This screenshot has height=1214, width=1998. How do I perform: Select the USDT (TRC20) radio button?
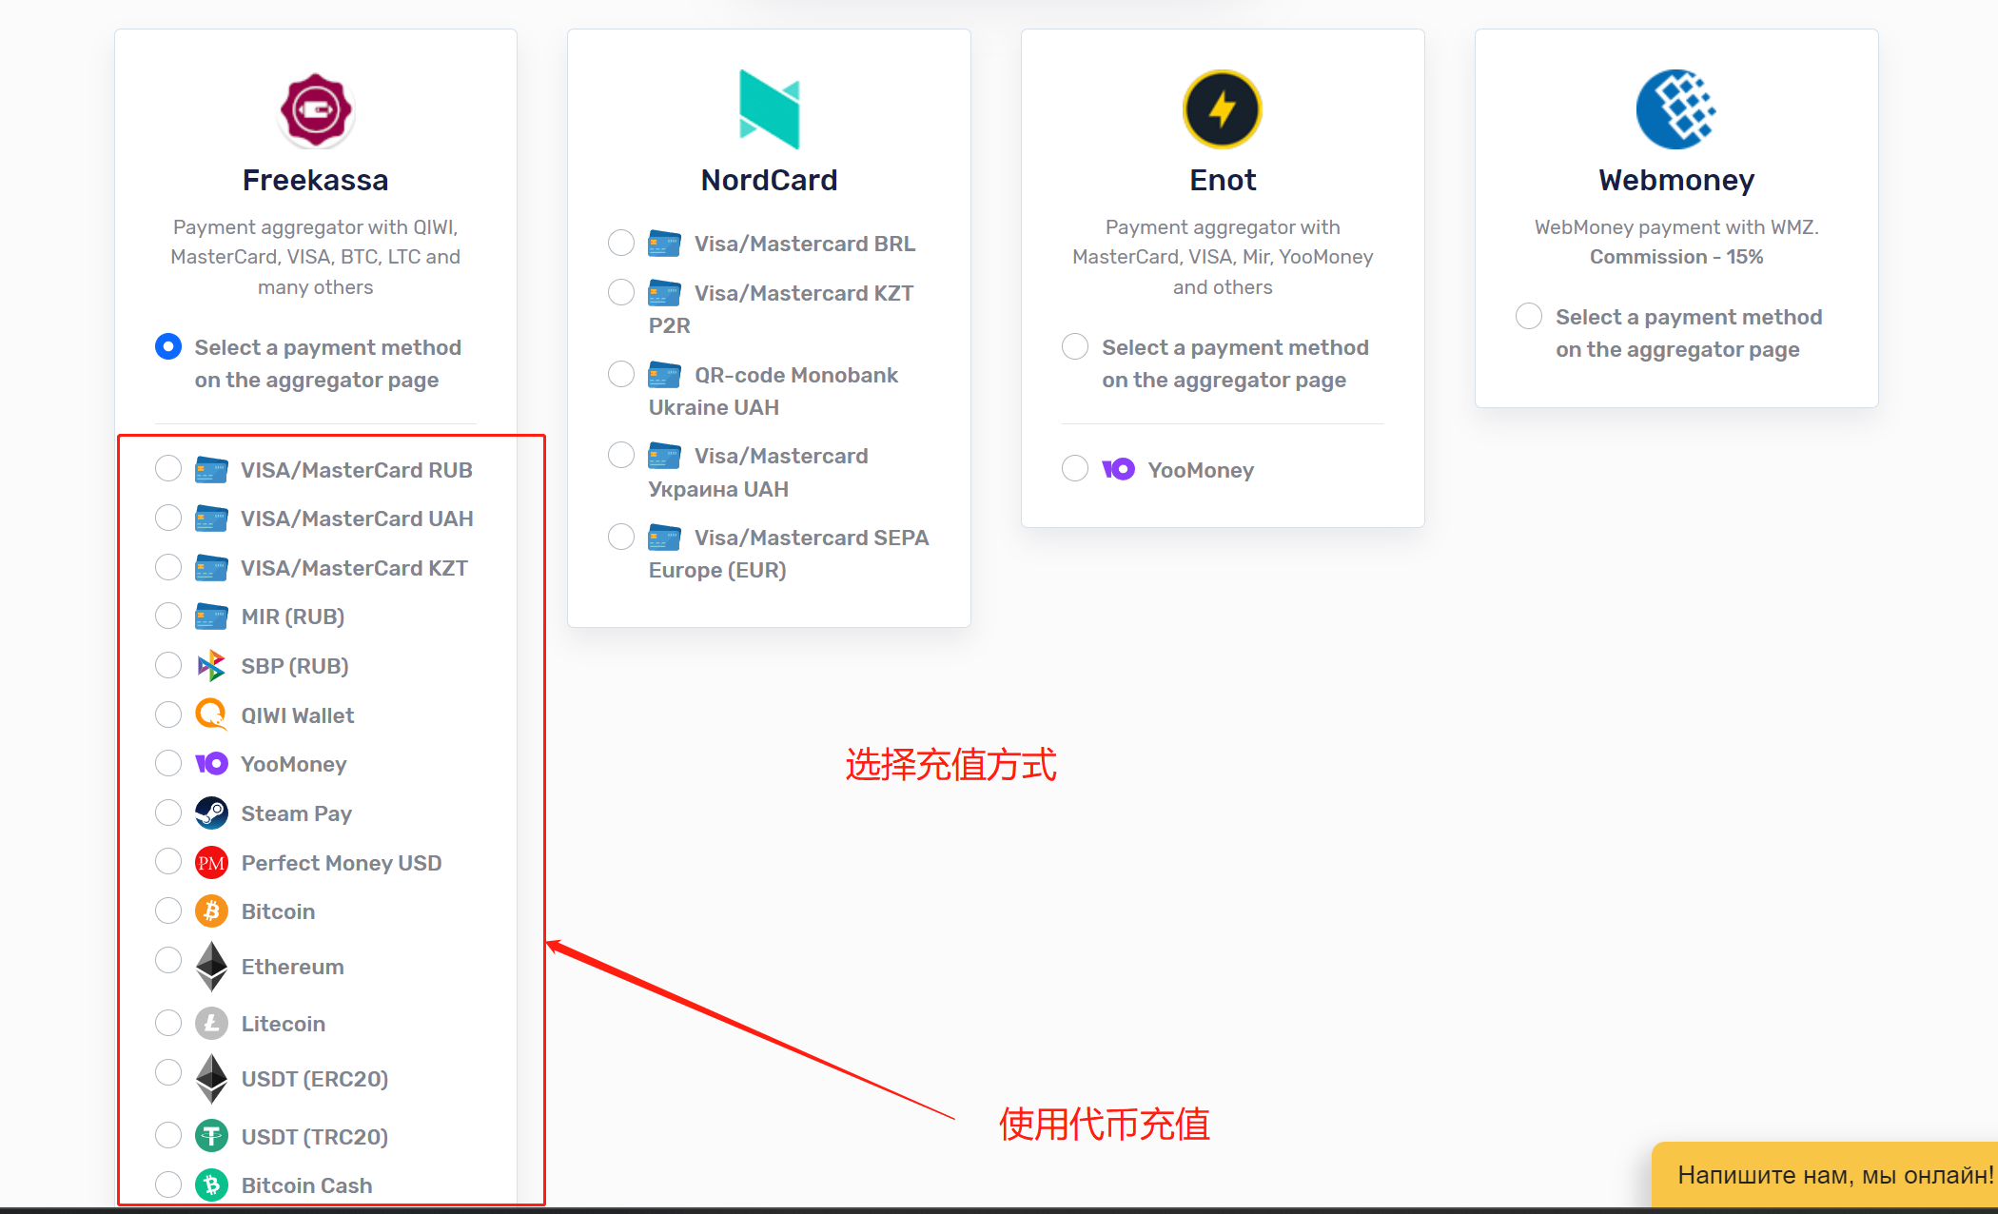tap(168, 1135)
